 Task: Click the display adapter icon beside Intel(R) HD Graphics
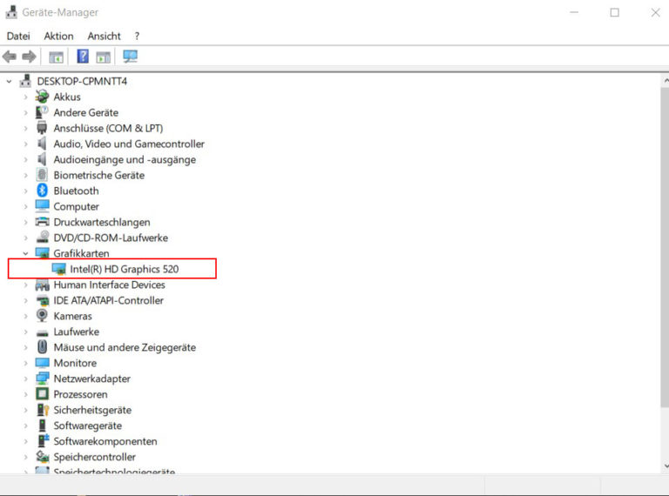tap(58, 269)
